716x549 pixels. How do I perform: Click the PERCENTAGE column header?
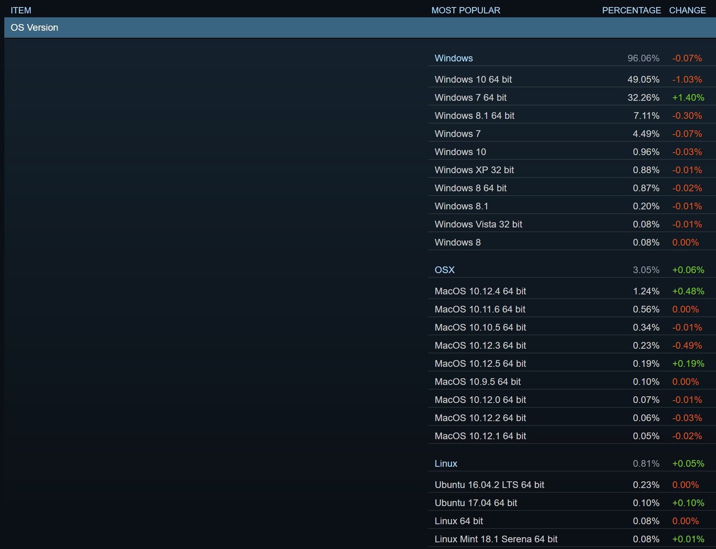(x=632, y=10)
